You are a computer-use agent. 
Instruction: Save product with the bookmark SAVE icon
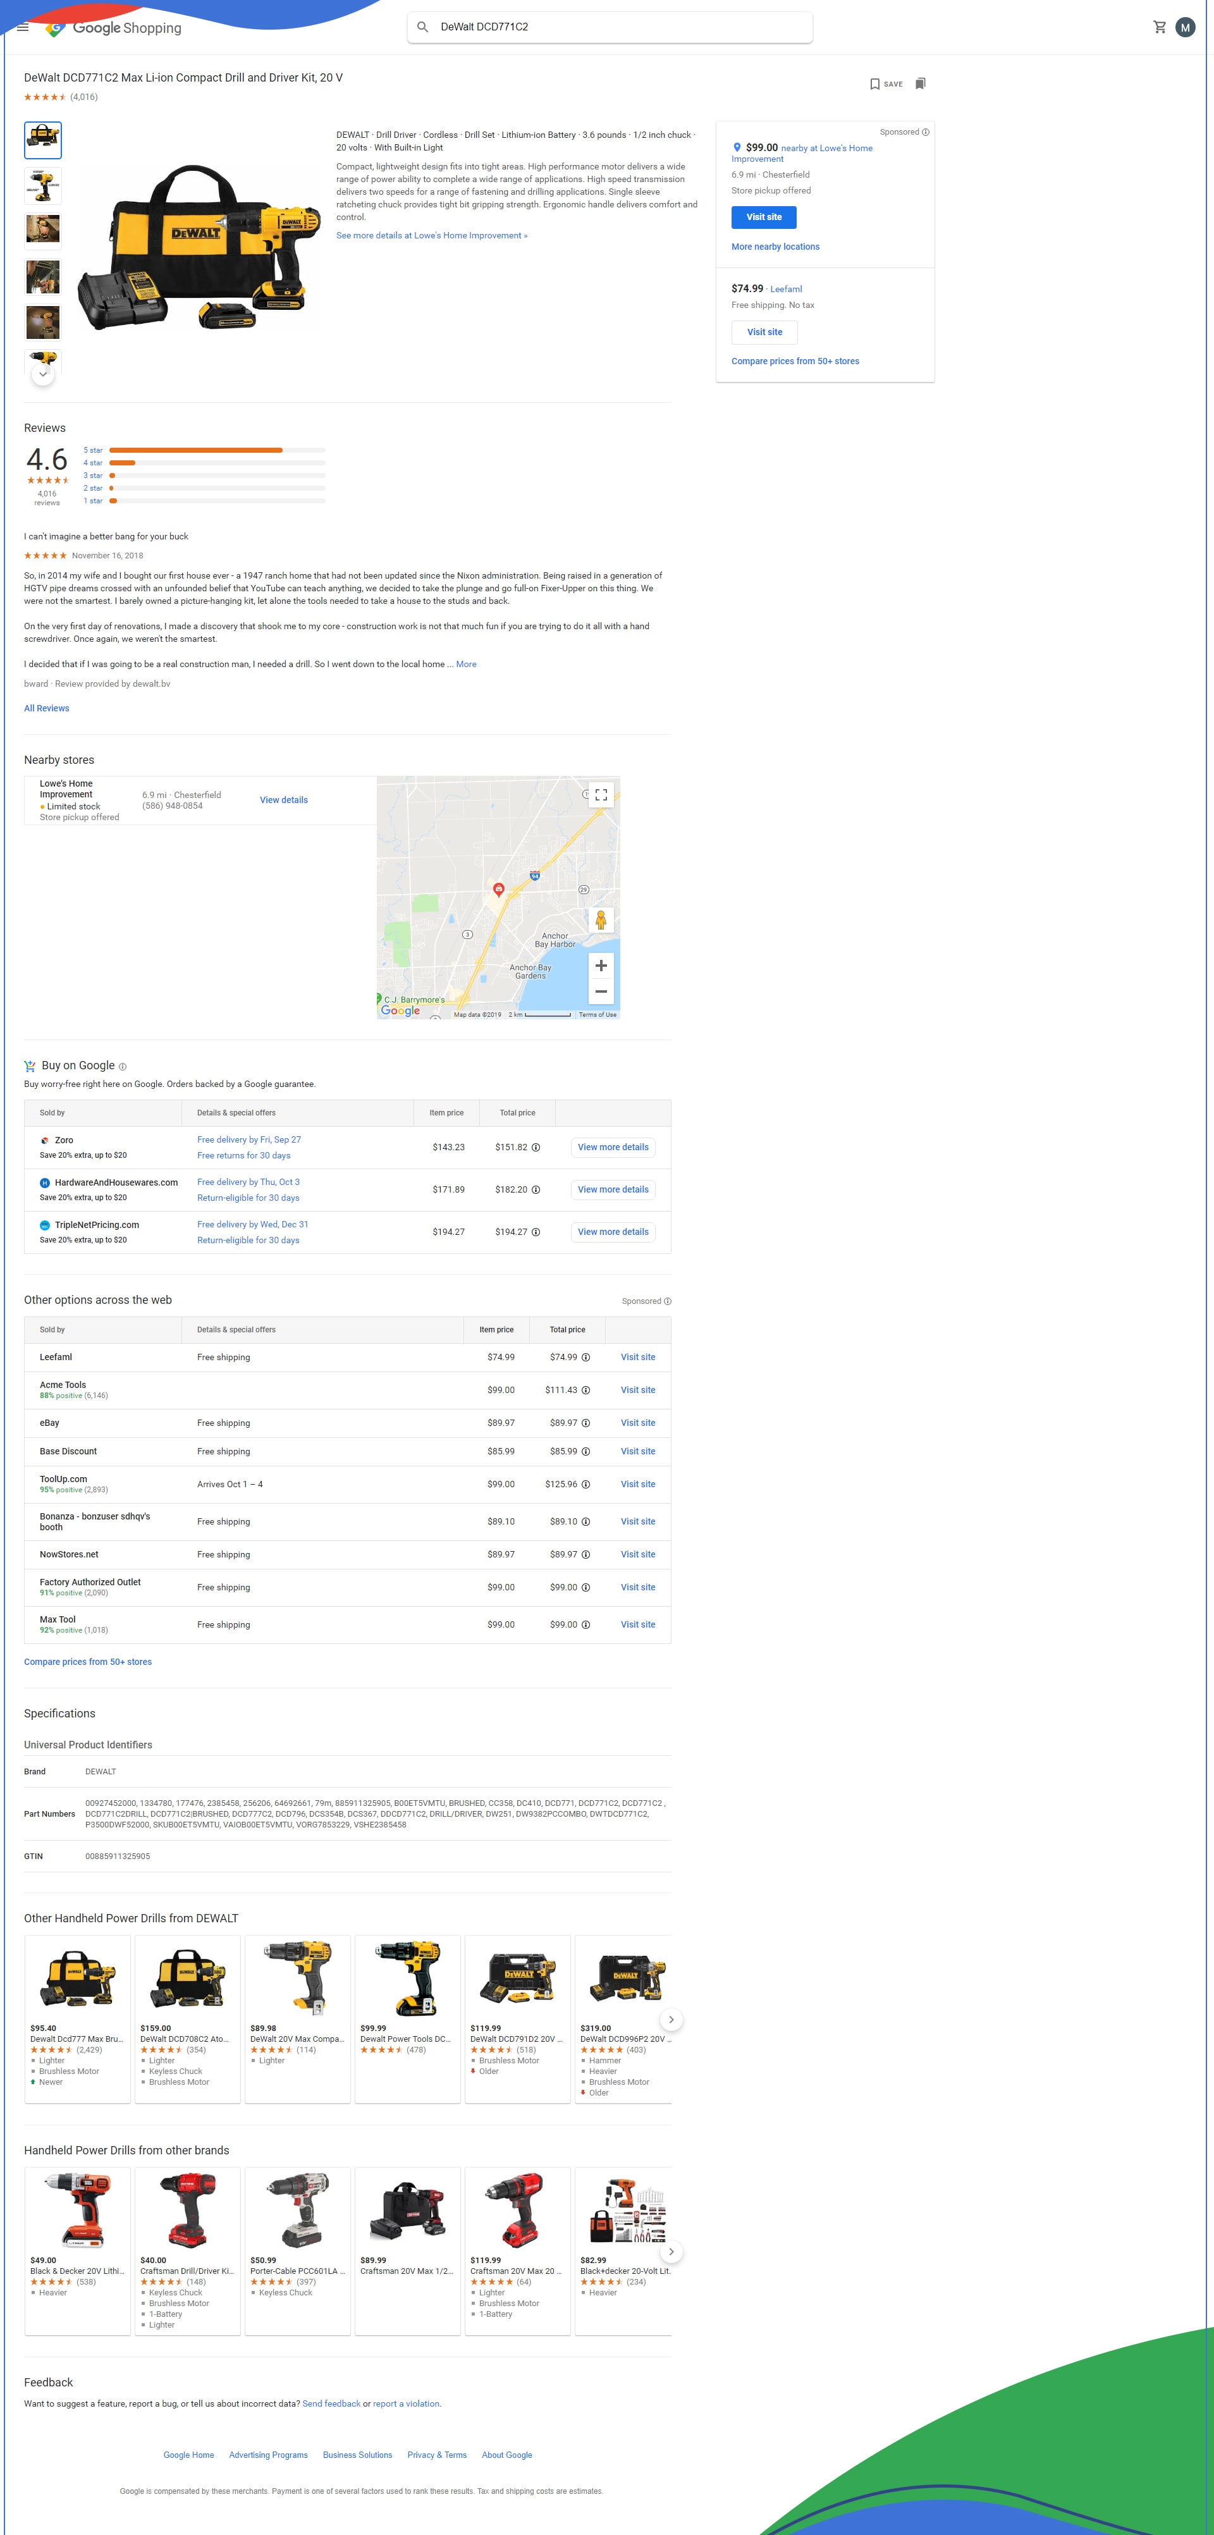(x=886, y=83)
